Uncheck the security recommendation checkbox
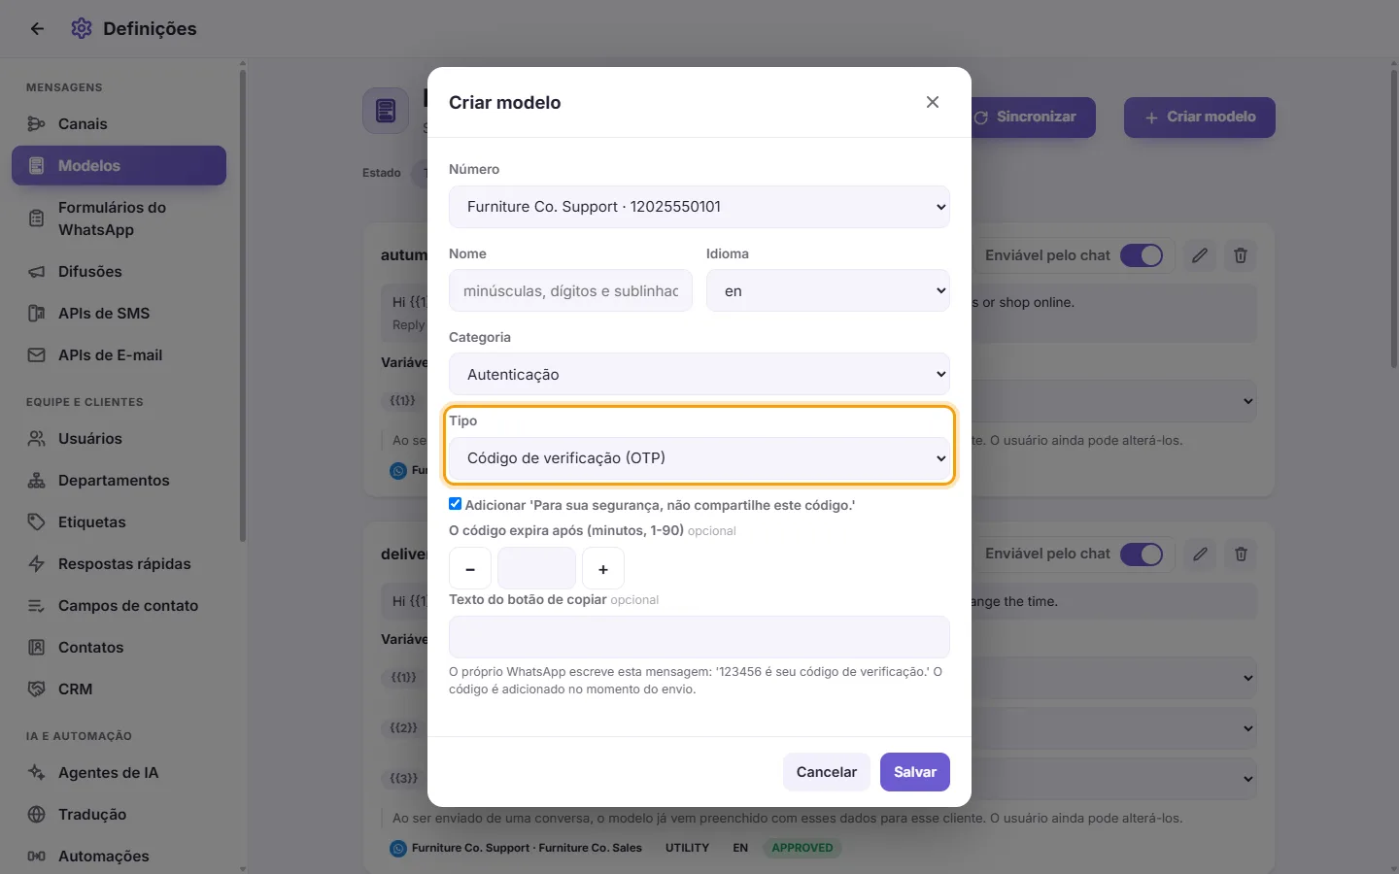Viewport: 1399px width, 874px height. click(455, 504)
